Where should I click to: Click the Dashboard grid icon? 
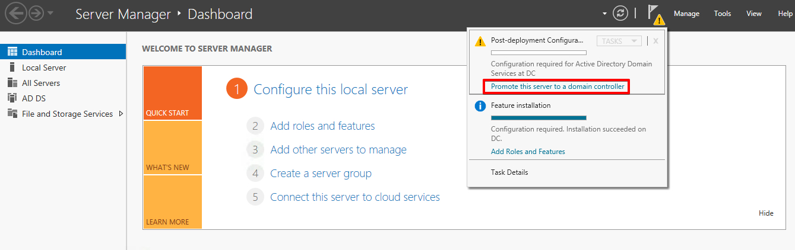pos(12,52)
